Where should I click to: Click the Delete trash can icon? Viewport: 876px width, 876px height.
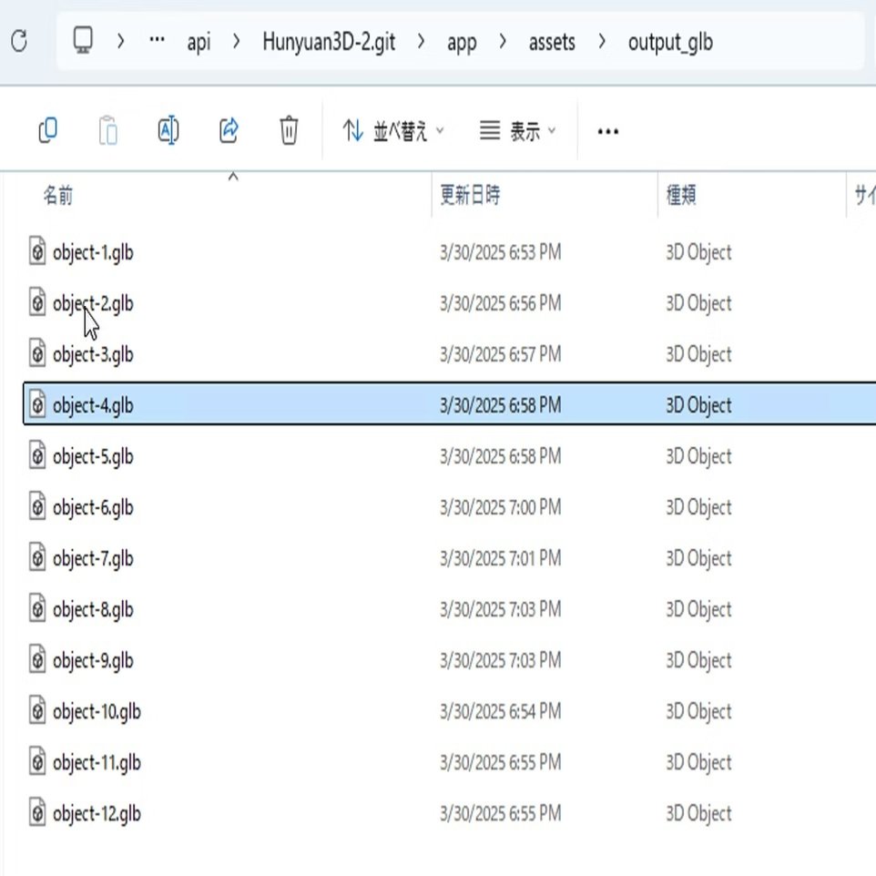point(289,130)
